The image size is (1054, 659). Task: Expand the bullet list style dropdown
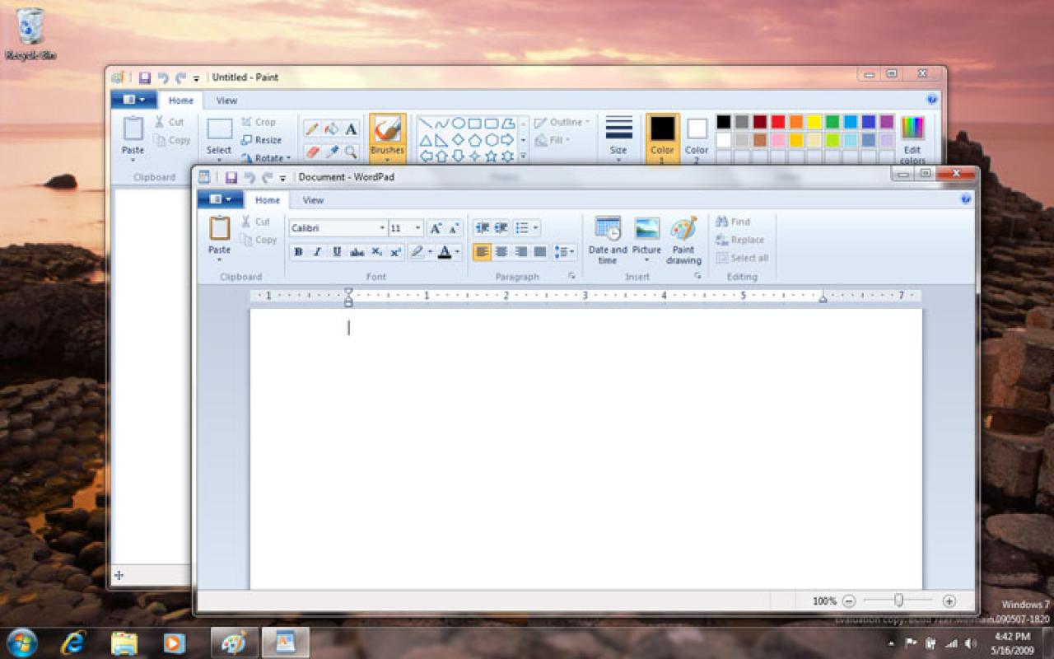[536, 228]
